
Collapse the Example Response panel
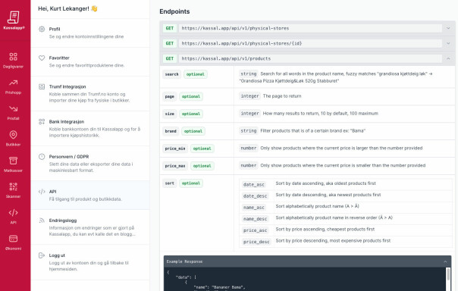click(445, 261)
